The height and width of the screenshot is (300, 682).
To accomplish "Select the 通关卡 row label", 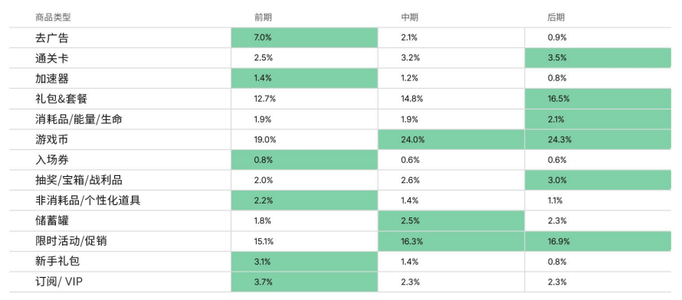I will click(52, 58).
